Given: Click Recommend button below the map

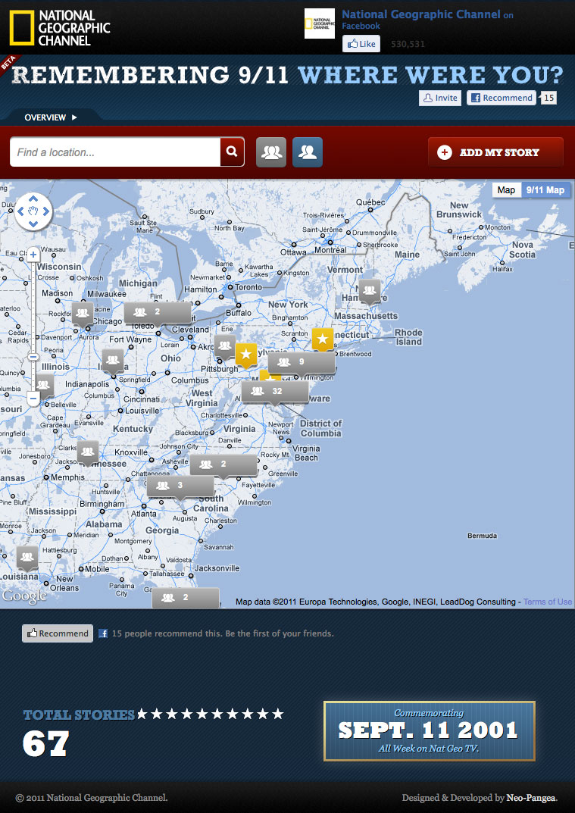Looking at the screenshot, I should (x=58, y=633).
